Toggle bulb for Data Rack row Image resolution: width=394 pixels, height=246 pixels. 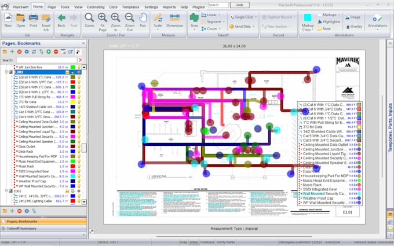79,152
